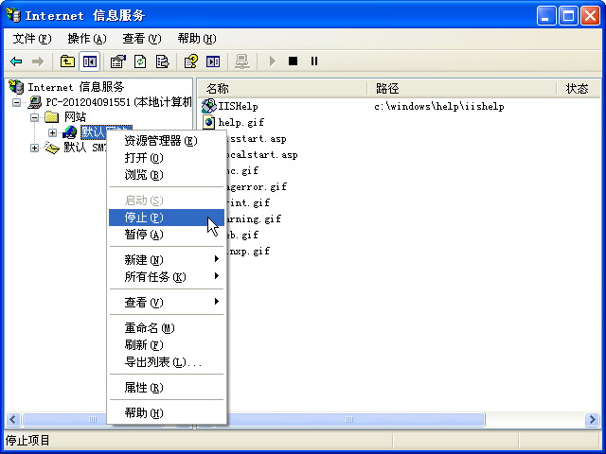Open the 所有任务(K) submenu

pos(167,277)
